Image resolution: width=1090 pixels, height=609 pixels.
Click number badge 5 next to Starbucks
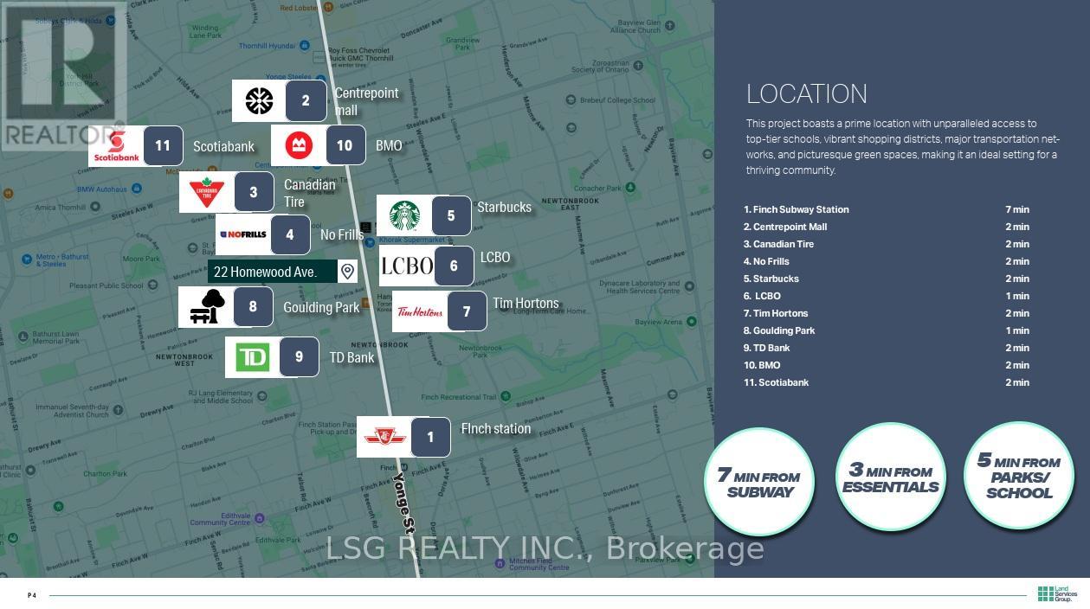tap(451, 215)
